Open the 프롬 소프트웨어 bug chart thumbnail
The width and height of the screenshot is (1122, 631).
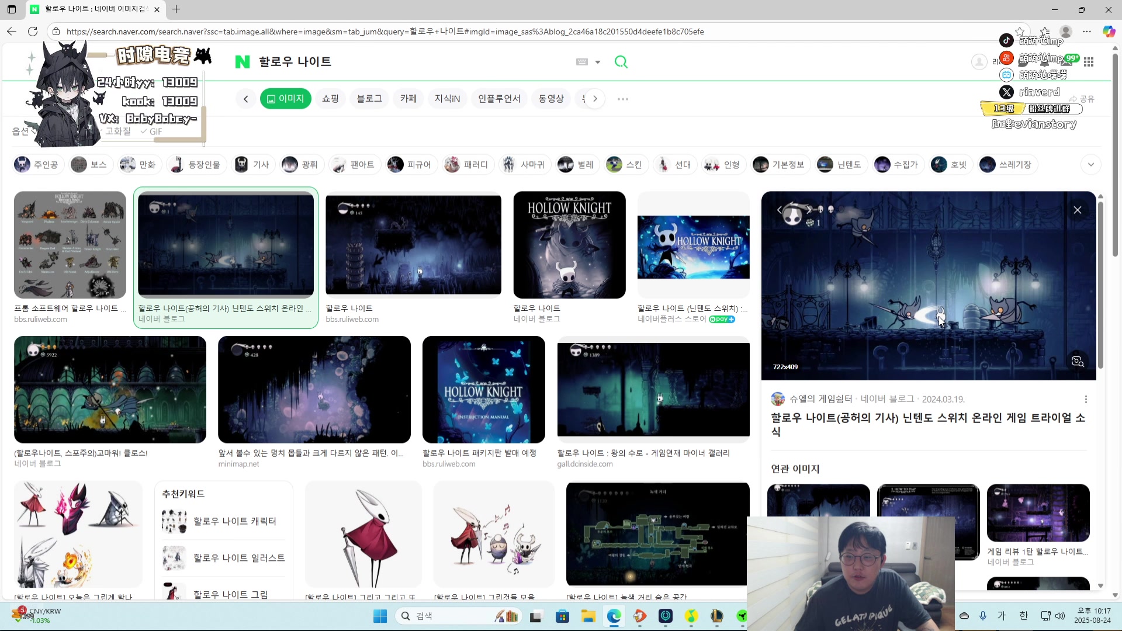click(70, 245)
